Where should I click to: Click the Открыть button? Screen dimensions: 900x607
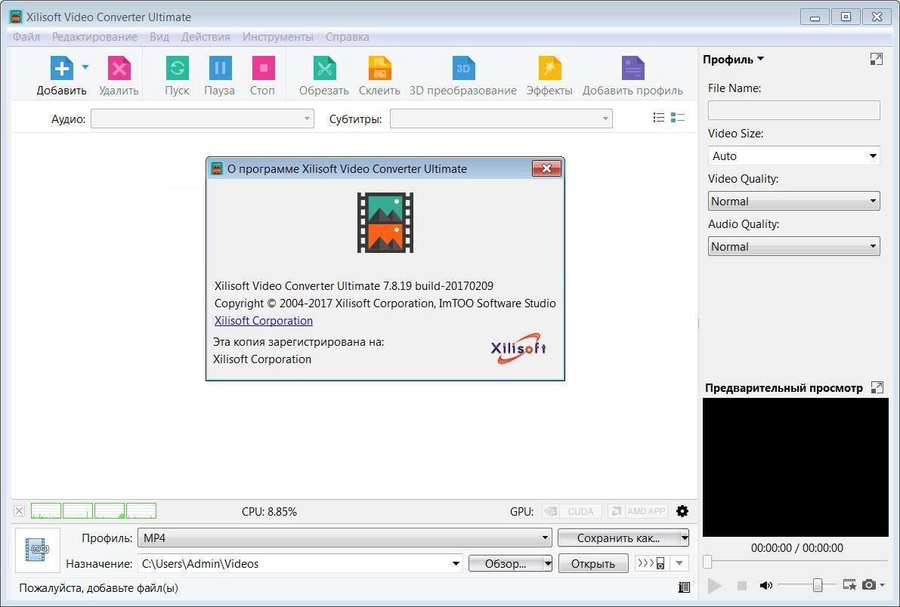click(593, 563)
